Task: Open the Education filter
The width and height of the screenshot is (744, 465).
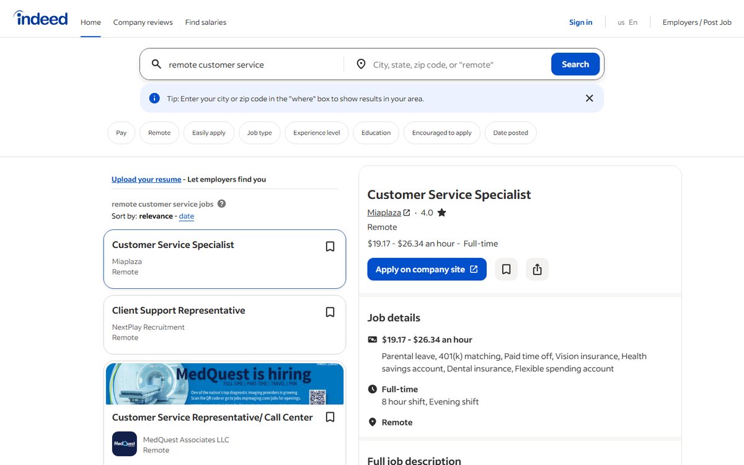Action: (x=376, y=133)
